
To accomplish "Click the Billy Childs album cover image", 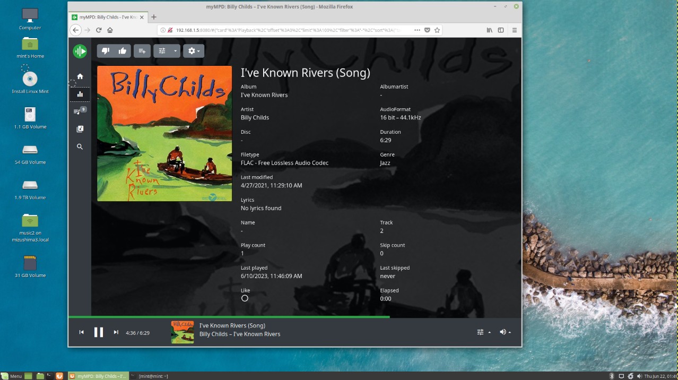I will (x=164, y=133).
